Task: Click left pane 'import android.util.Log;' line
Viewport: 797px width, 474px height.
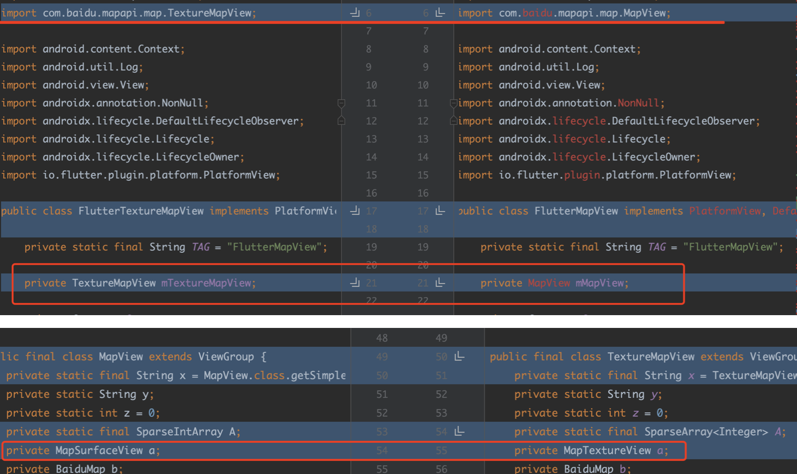Action: 72,67
